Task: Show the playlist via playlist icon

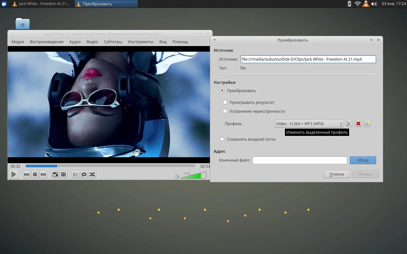Action: pos(76,174)
